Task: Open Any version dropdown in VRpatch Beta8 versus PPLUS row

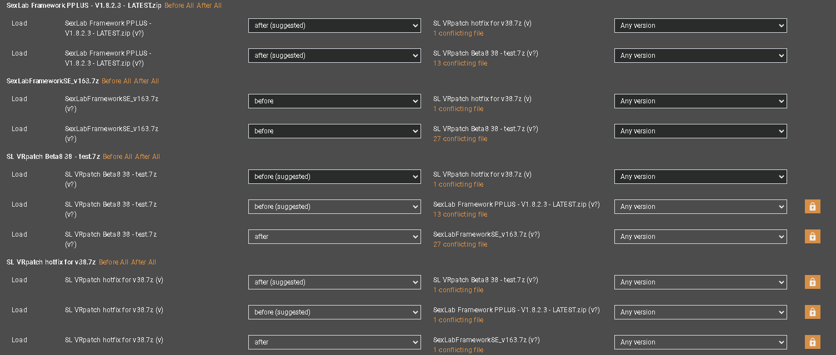Action: click(x=700, y=207)
